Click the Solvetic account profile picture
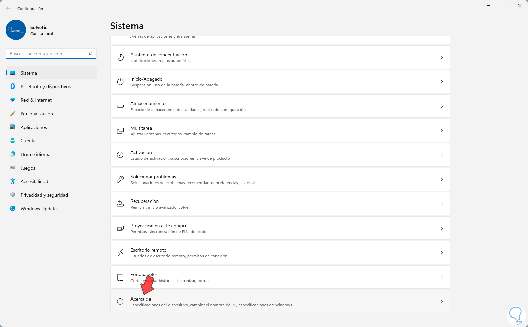The image size is (528, 327). [x=16, y=30]
